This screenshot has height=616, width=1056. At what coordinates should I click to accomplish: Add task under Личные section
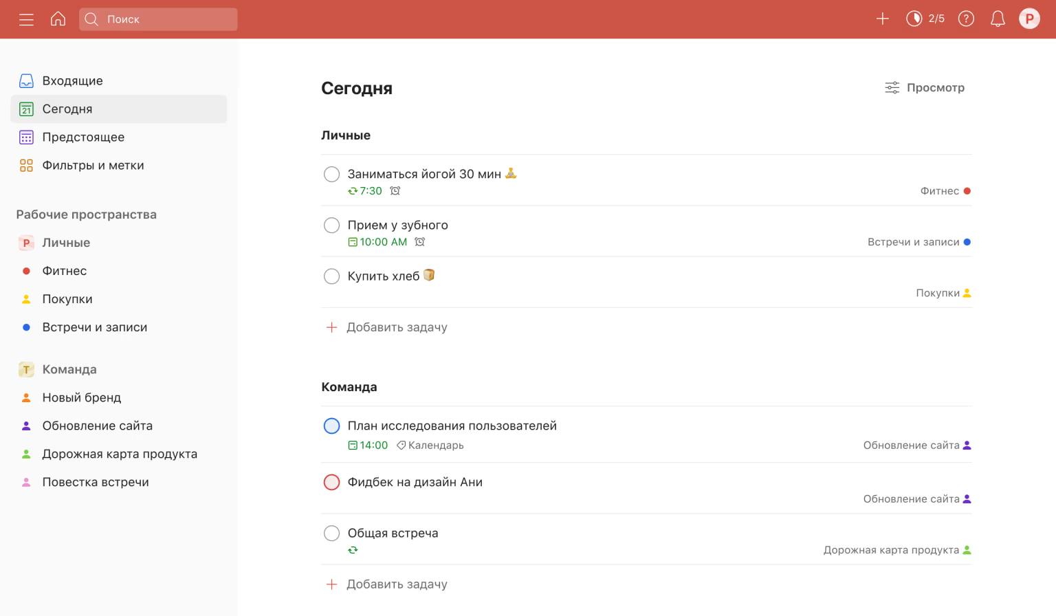[x=386, y=327]
